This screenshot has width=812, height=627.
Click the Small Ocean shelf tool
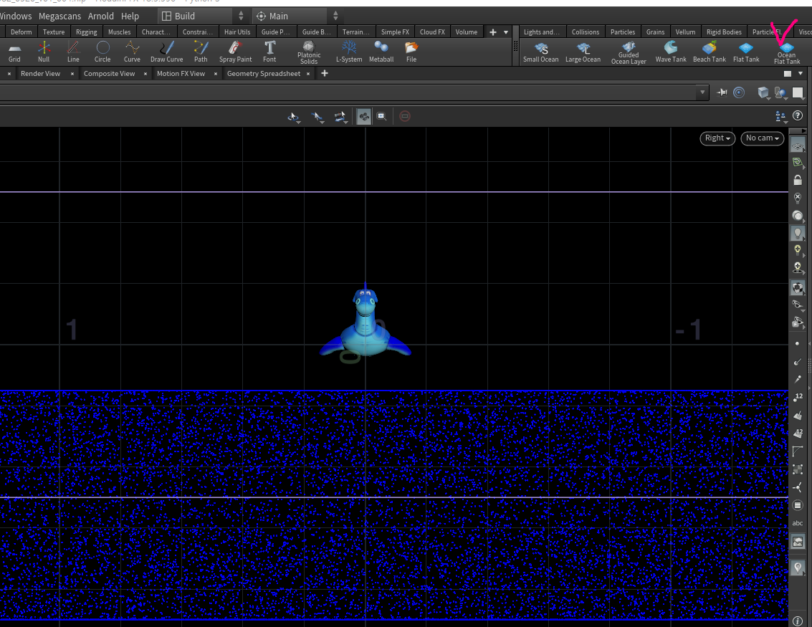540,52
